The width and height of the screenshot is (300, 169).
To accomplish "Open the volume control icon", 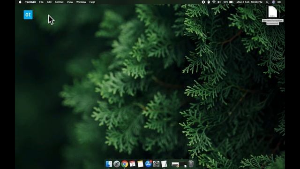I will (219, 2).
